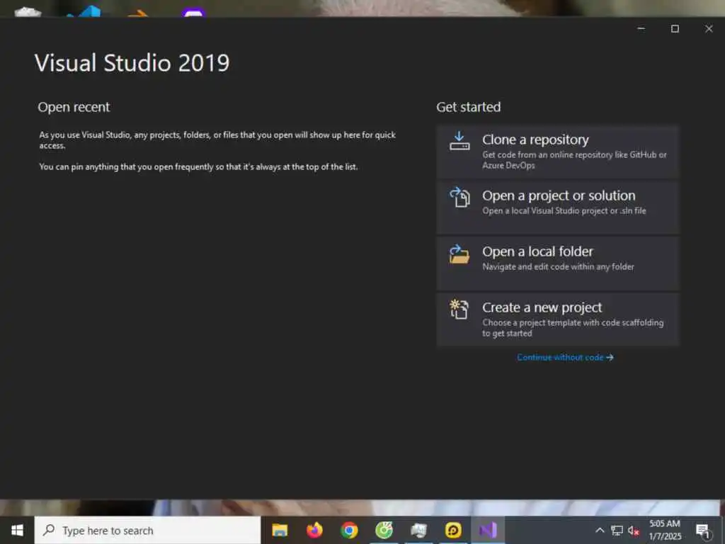The image size is (725, 544).
Task: Click the Visual Studio 2019 title text
Action: coord(132,63)
